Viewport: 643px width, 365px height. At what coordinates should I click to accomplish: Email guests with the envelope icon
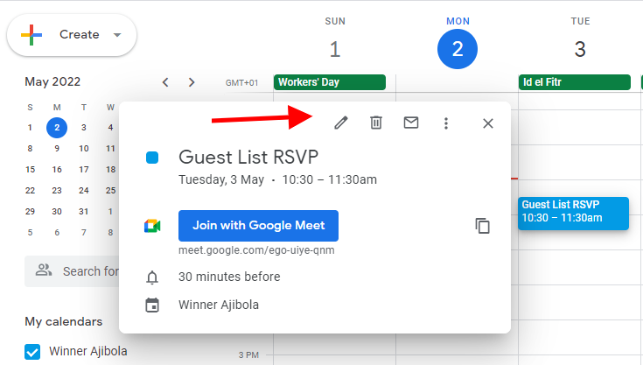411,123
